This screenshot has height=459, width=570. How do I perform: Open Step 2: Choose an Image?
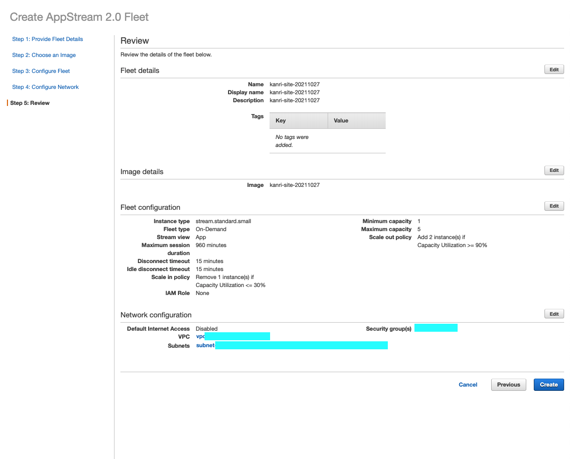[44, 55]
